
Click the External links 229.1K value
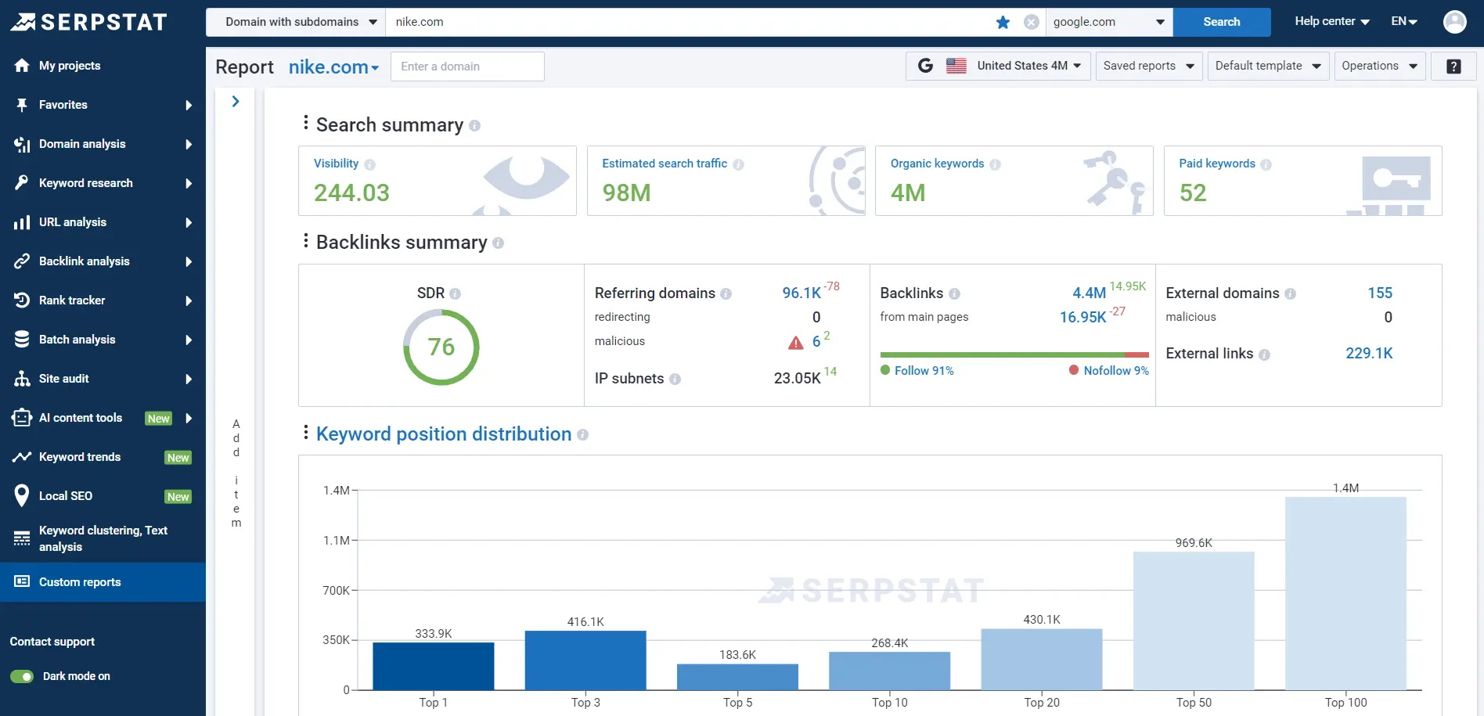point(1369,353)
